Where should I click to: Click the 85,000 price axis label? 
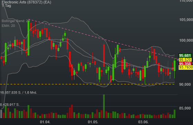pyautogui.click(x=185, y=108)
